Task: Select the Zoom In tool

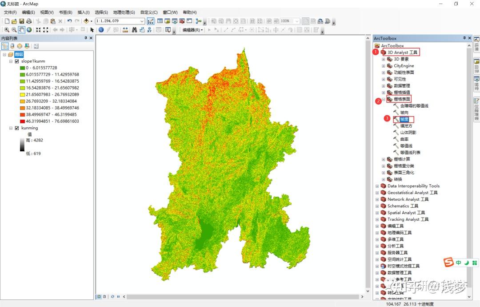Action: 7,30
